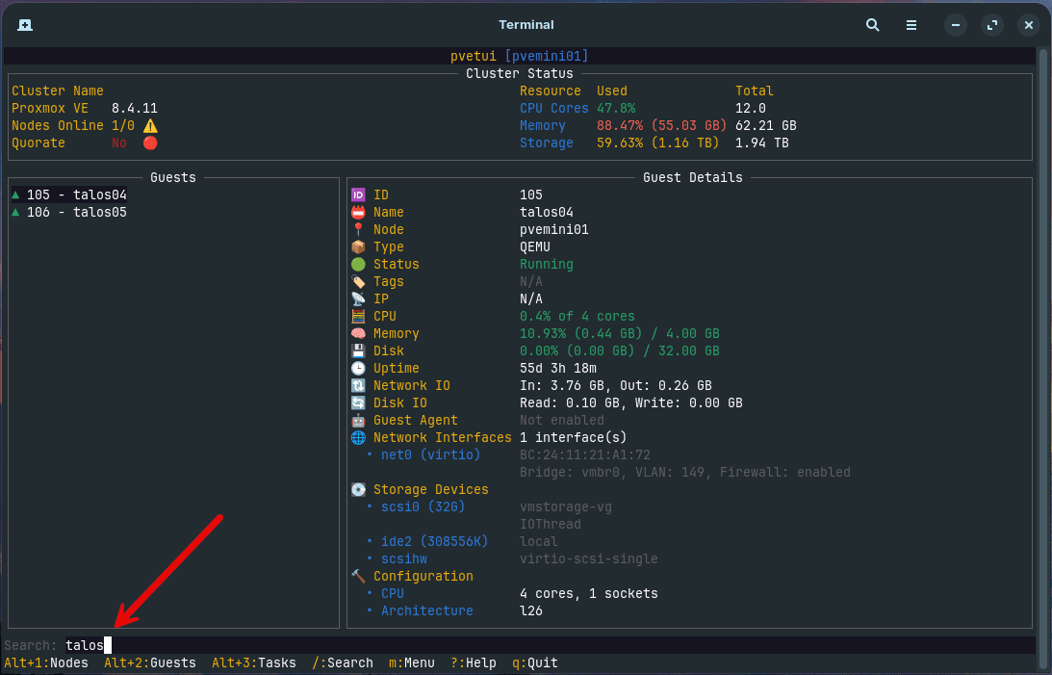Screen dimensions: 1052x675
Task: Click the Configuration wrench icon
Action: pyautogui.click(x=358, y=576)
